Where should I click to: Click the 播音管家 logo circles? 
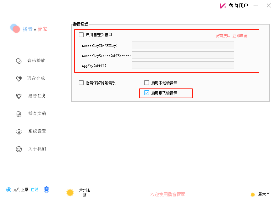coord(15,28)
